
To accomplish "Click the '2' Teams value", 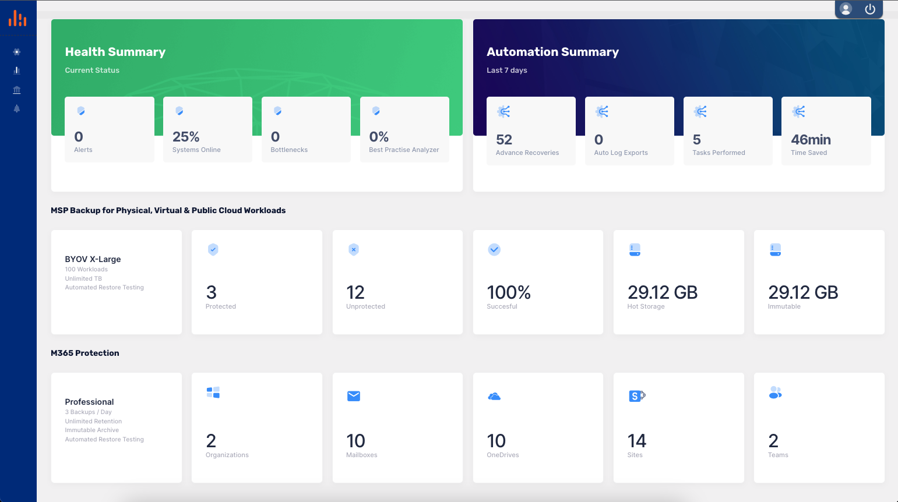I will [773, 440].
